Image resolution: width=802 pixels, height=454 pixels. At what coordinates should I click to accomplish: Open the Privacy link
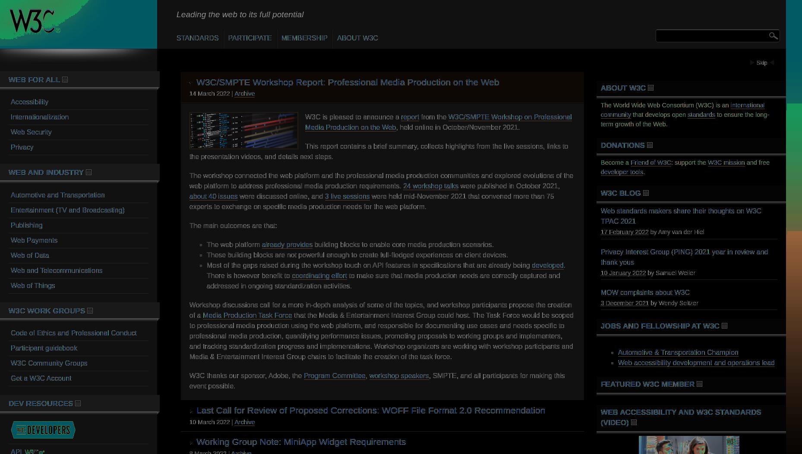tap(22, 147)
